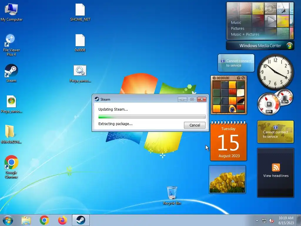This screenshot has height=226, width=301.
Task: Select the 65fe44d27d folder on desktop
Action: coord(11,134)
